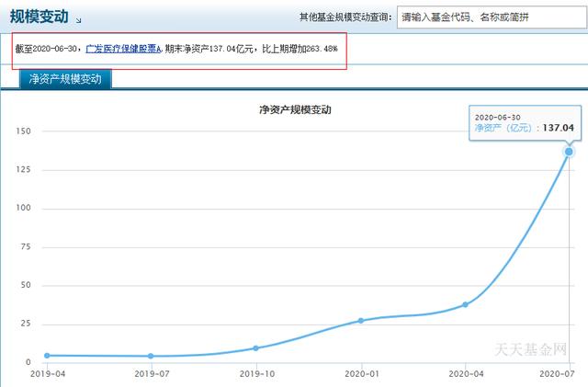Screen dimensions: 588x387
Task: Click the 2019-07 x-axis label
Action: tap(152, 374)
